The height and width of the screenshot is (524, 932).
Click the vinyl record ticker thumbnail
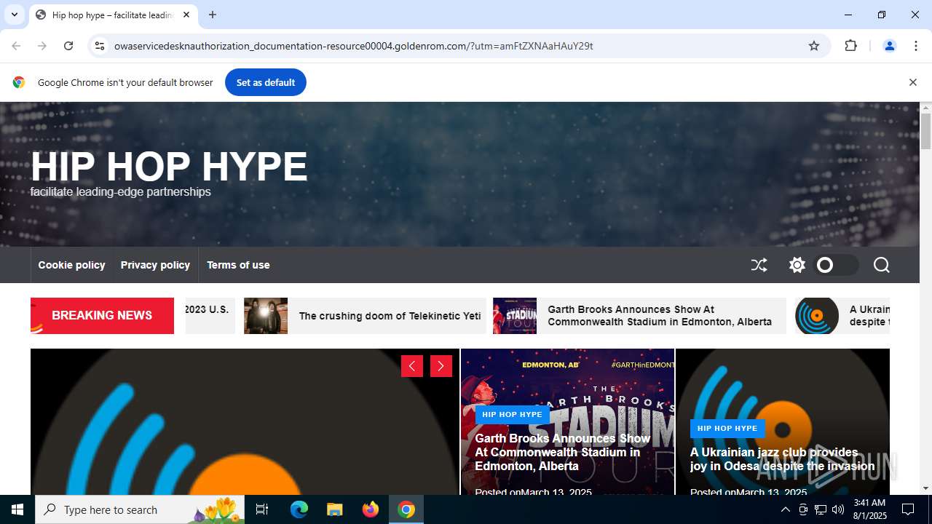817,316
